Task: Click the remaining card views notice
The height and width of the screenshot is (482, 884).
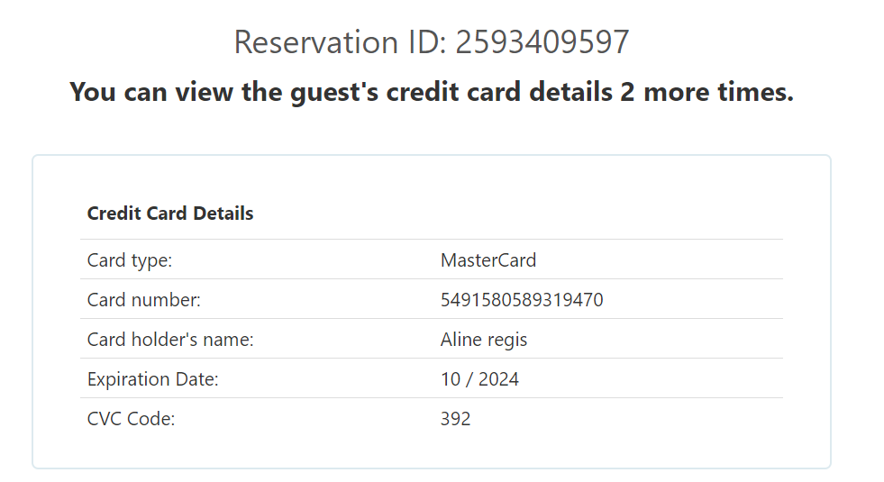Action: click(x=431, y=92)
